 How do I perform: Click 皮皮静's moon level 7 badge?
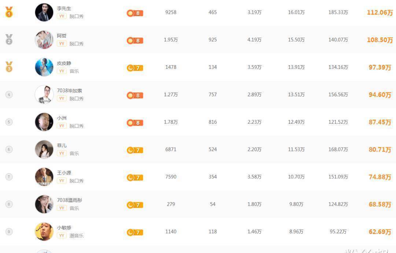[135, 68]
